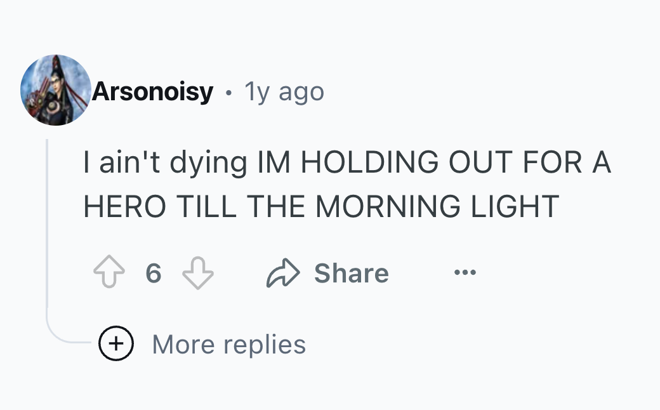Image resolution: width=660 pixels, height=410 pixels.
Task: Collapse the thread via the vertical line
Action: click(x=47, y=223)
